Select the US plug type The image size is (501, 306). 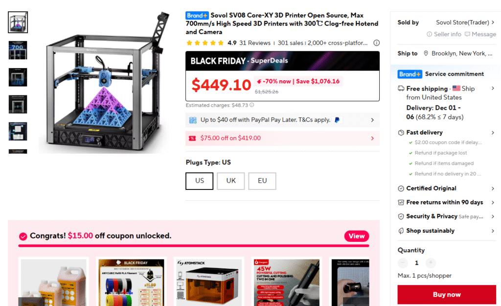tap(200, 181)
